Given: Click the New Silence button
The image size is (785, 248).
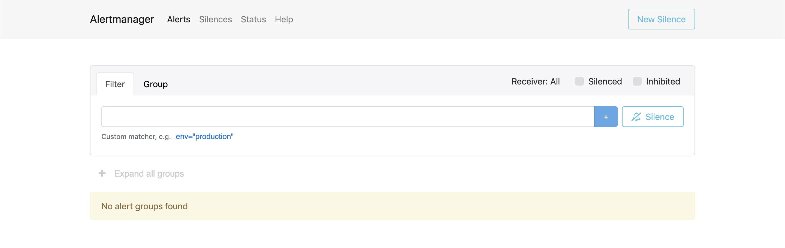Looking at the screenshot, I should coord(661,19).
